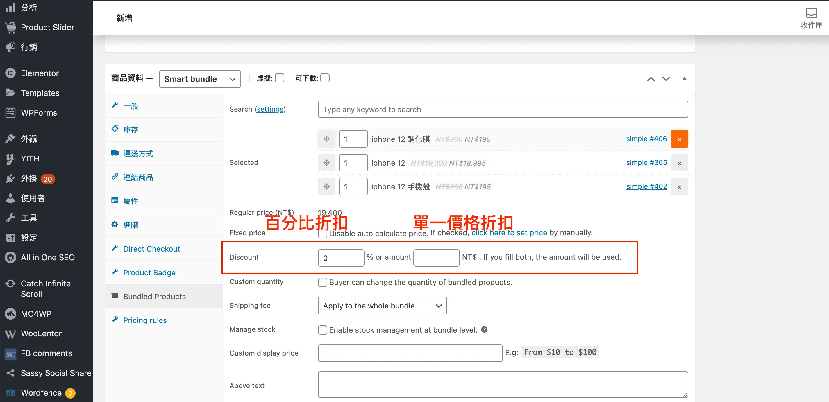Grab drag handle for iphone 12 手機殼
Screen dimensions: 829x402
point(326,186)
